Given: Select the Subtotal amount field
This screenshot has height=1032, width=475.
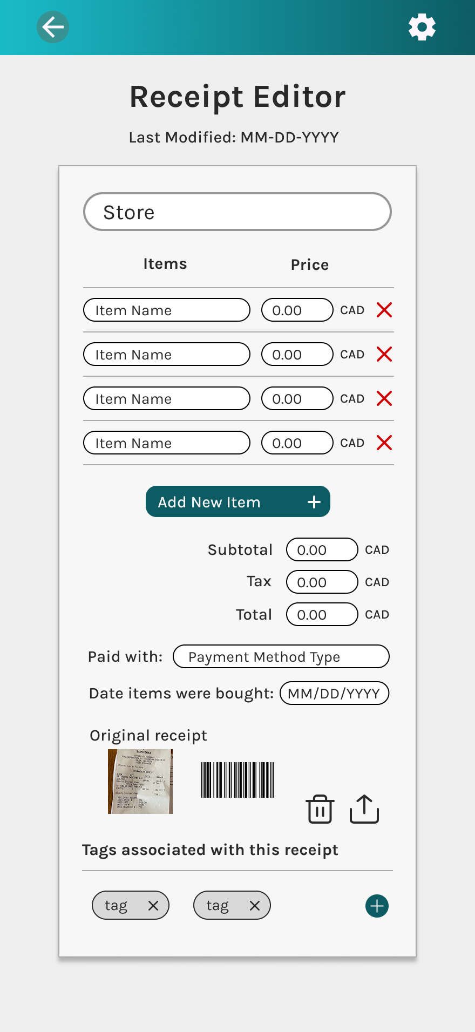Looking at the screenshot, I should 322,549.
